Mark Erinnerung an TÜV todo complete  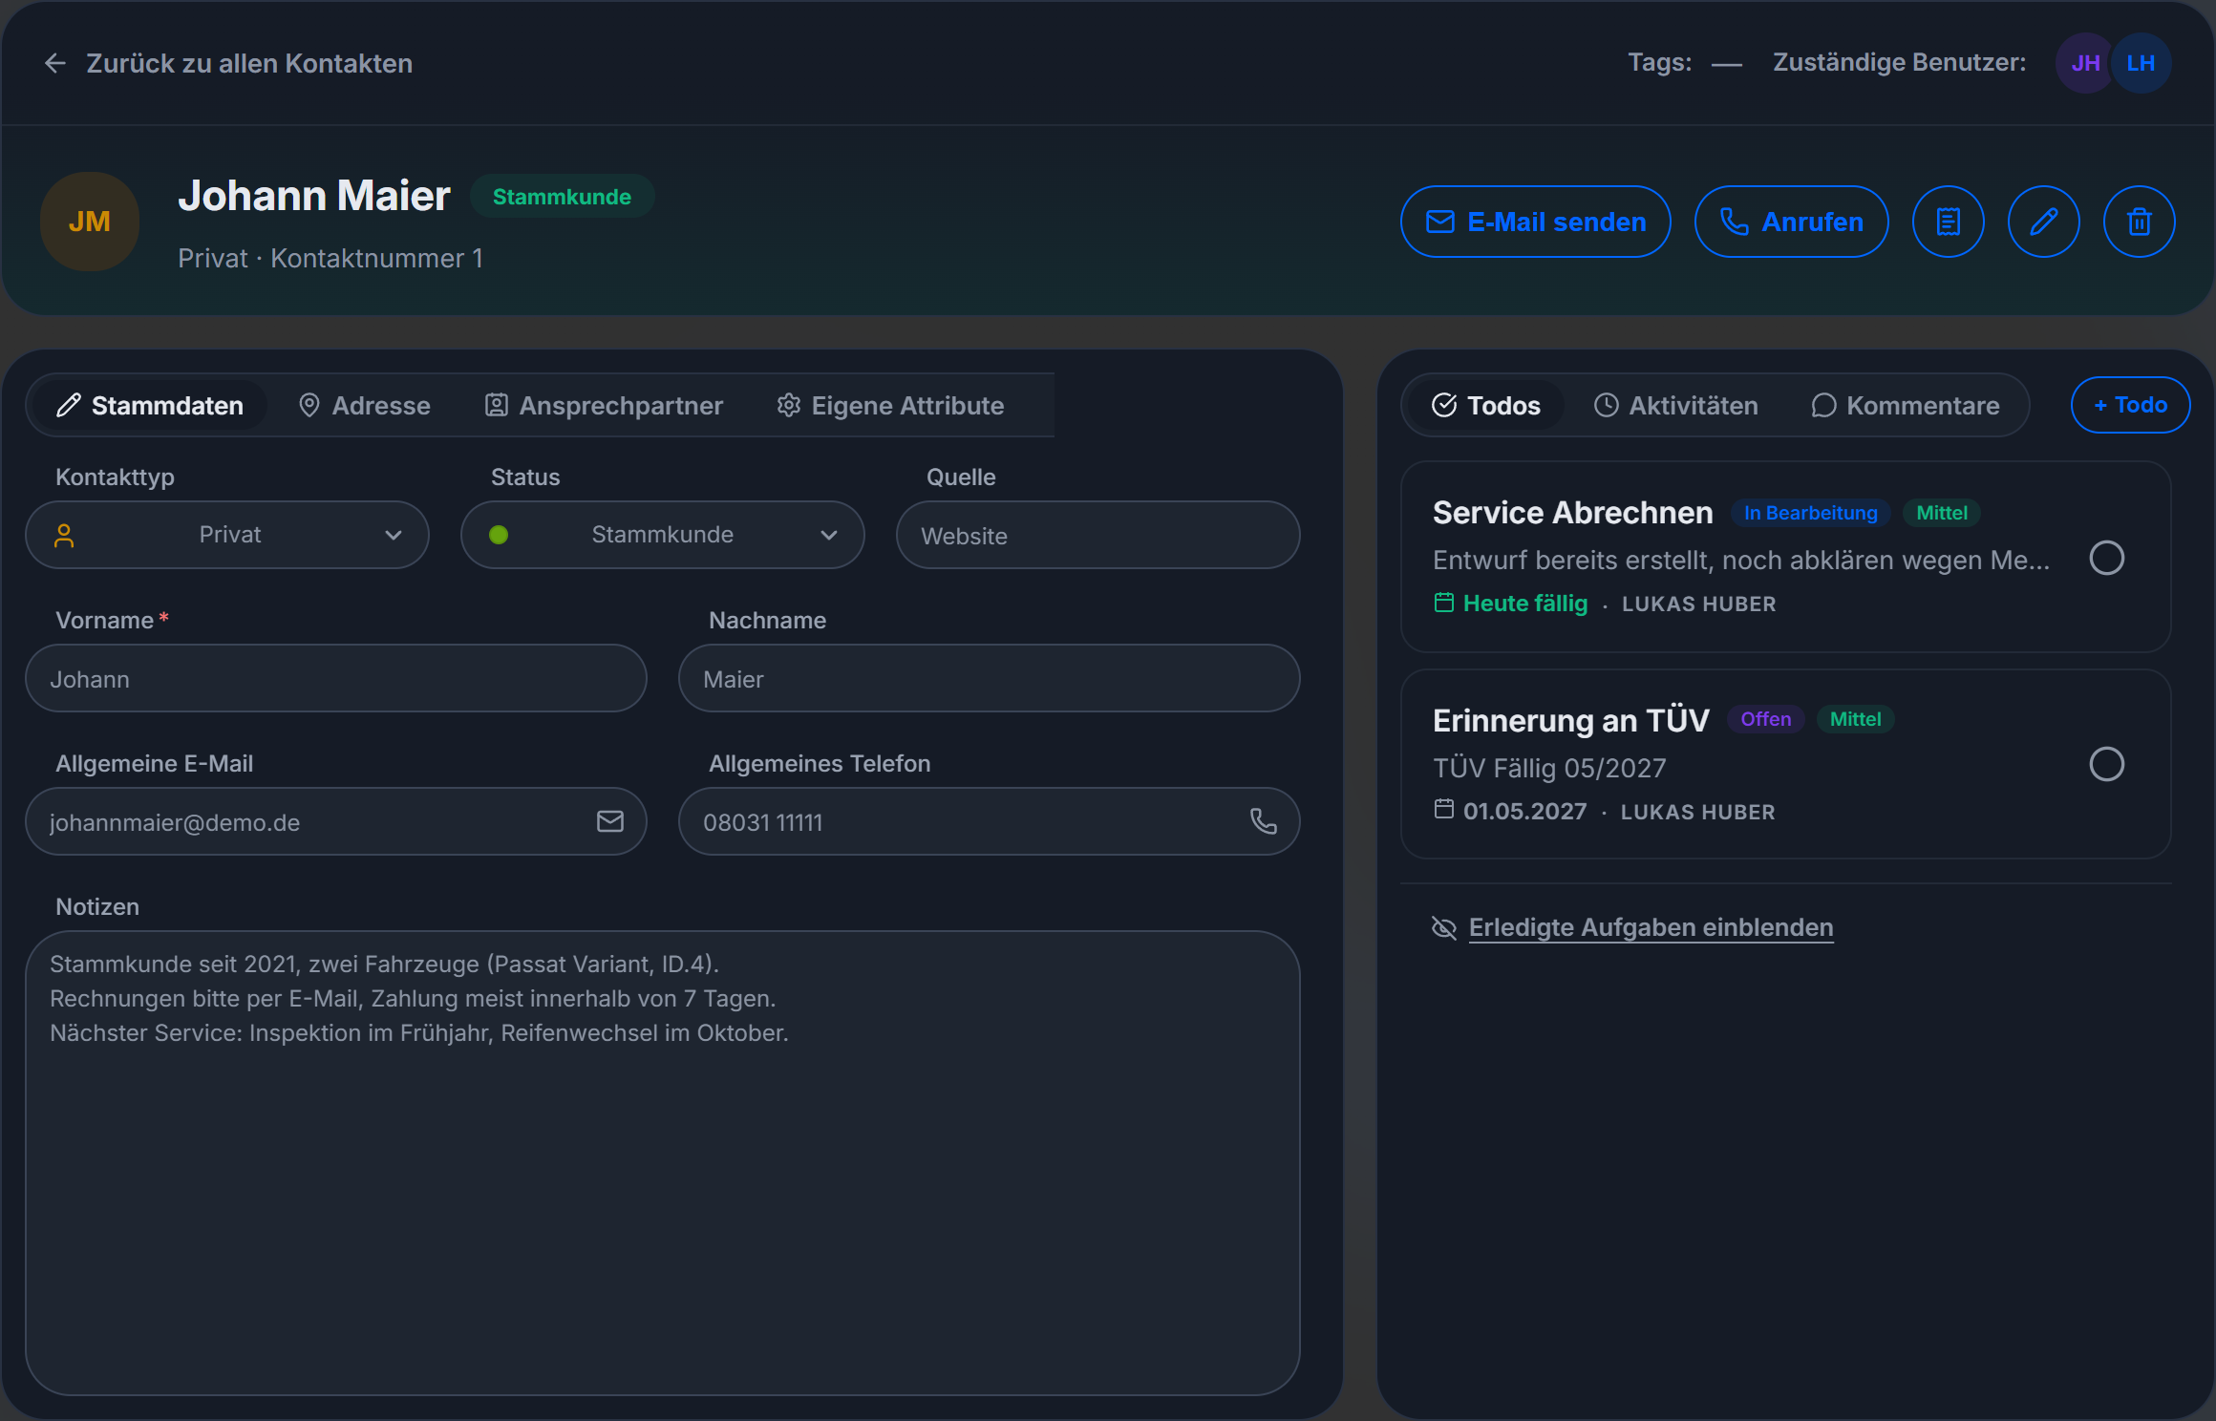coord(2106,764)
